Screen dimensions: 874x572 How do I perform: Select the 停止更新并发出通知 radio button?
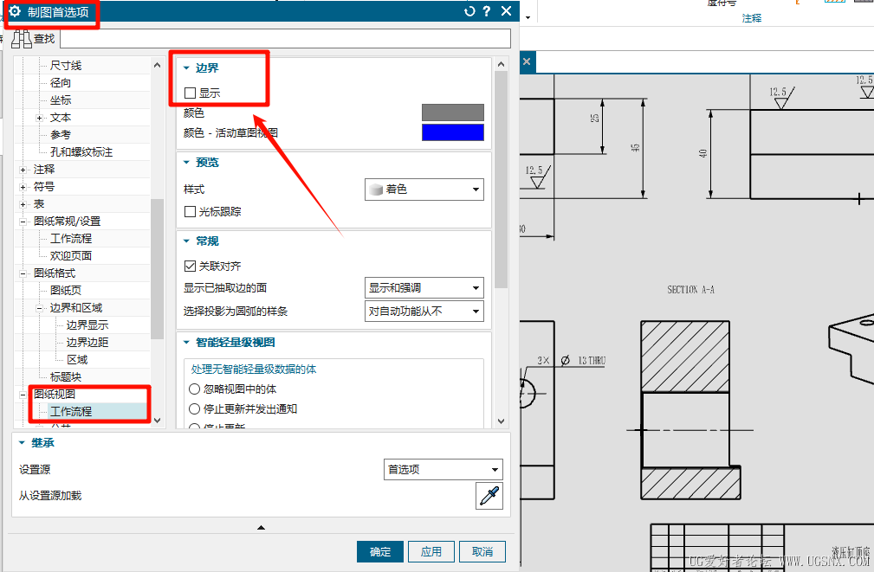[x=195, y=408]
